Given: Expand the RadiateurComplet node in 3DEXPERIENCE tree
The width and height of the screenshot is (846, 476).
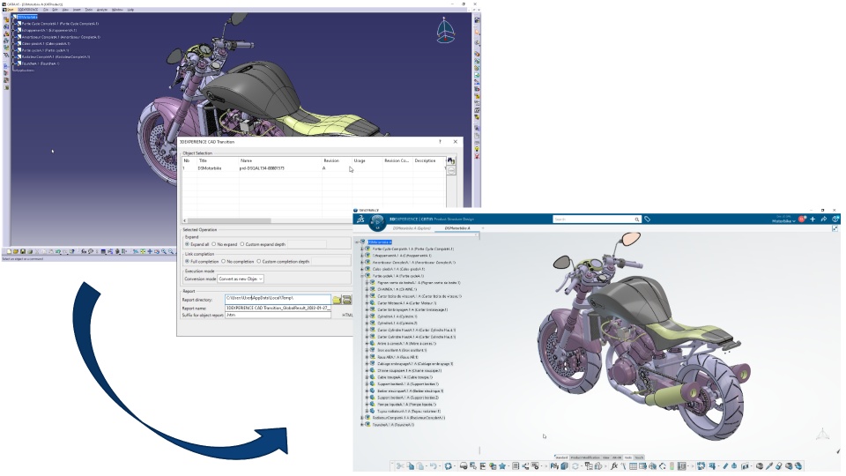Looking at the screenshot, I should tap(361, 418).
